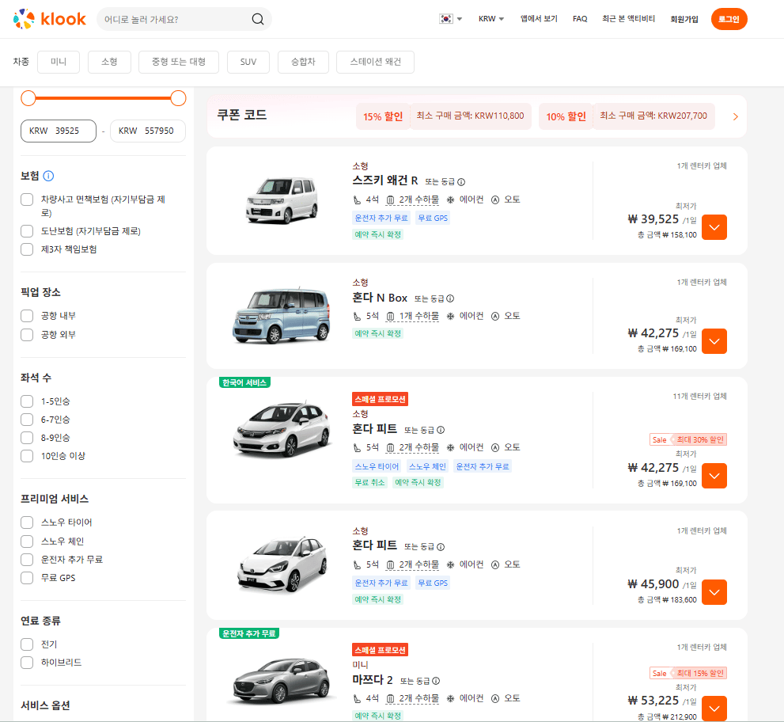784x722 pixels.
Task: Click the 회원가입 link
Action: [684, 19]
